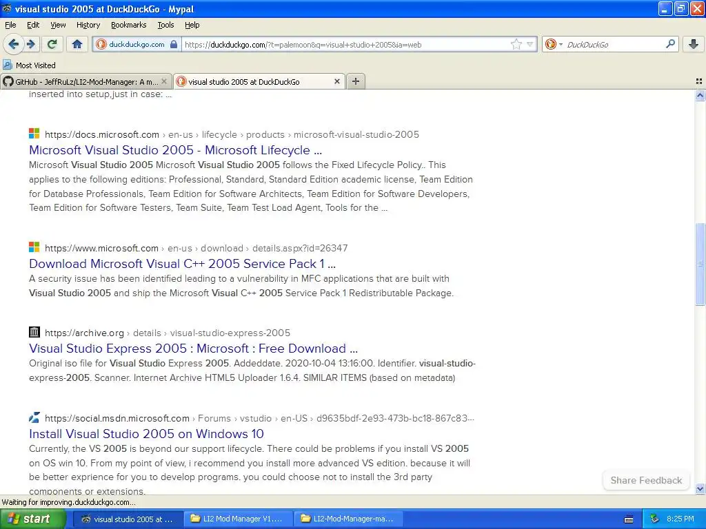Viewport: 706px width, 529px height.
Task: Switch to visual studio 2005 taskbar window
Action: [x=128, y=519]
